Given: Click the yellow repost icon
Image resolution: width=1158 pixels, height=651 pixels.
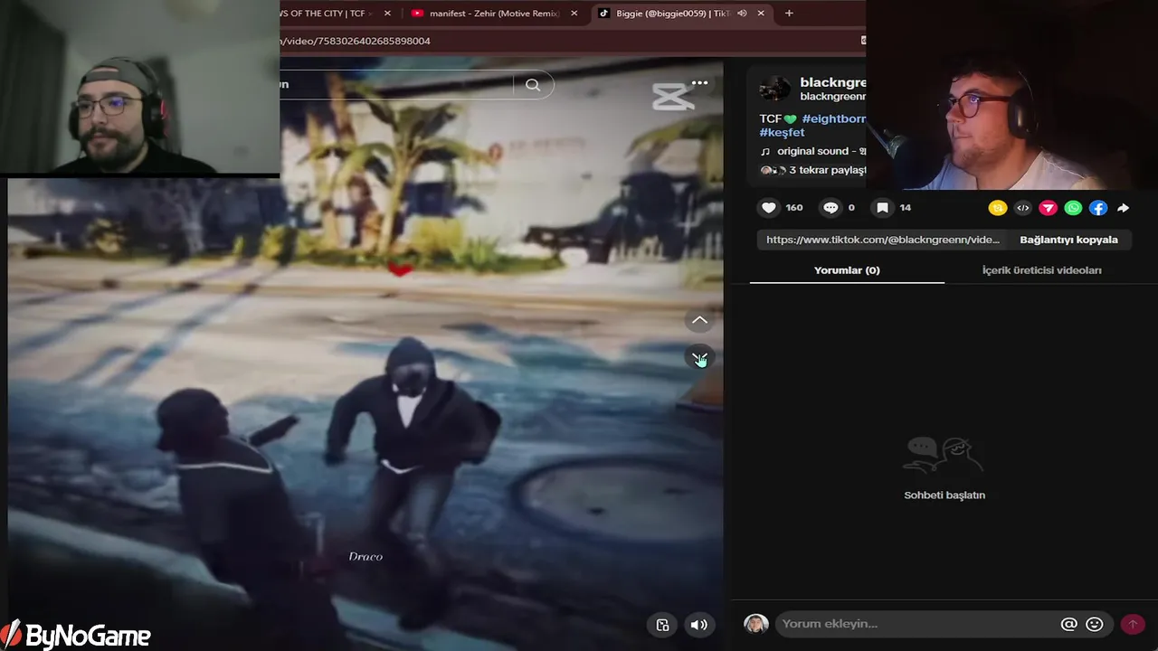Looking at the screenshot, I should [998, 208].
